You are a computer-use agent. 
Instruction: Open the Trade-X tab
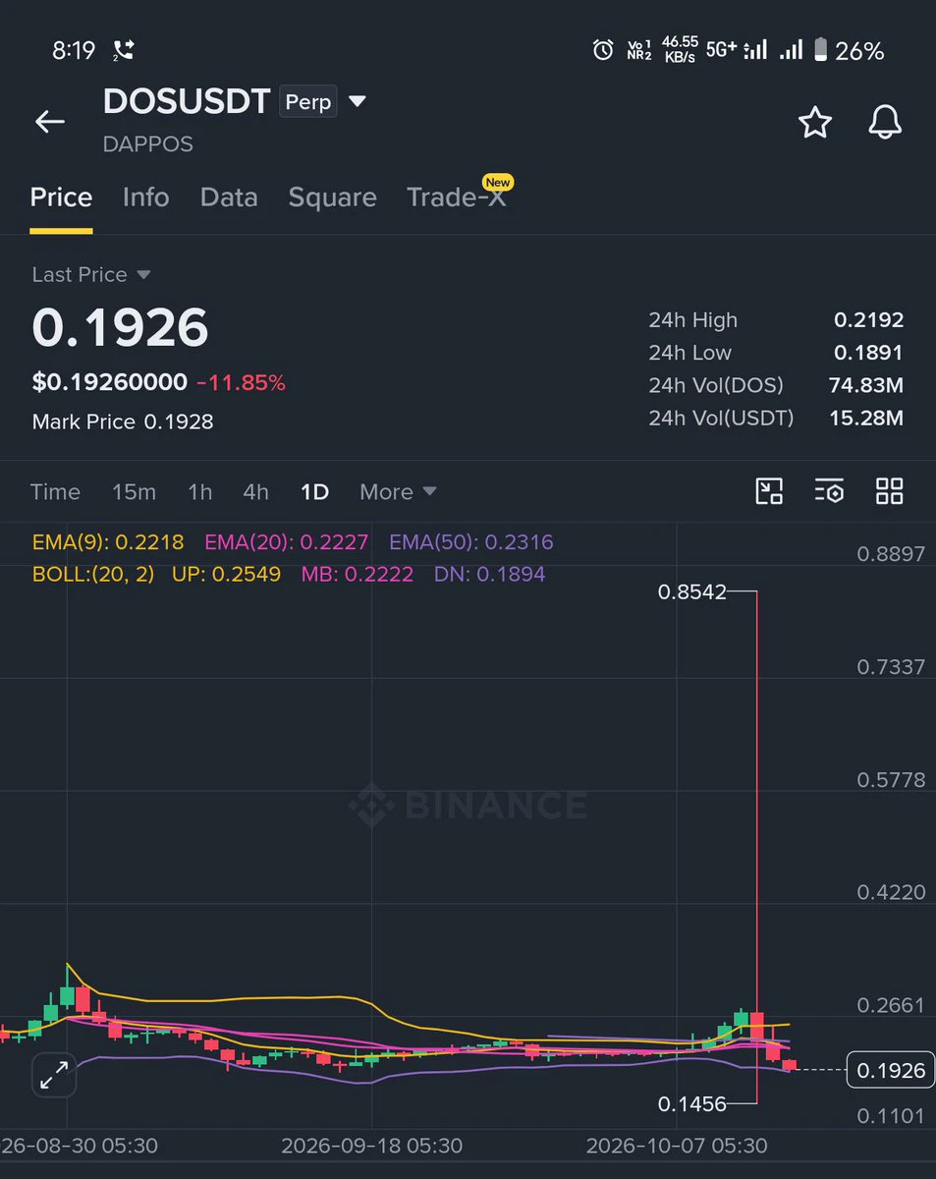point(458,196)
